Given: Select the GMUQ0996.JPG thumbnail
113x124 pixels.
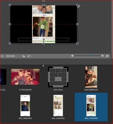Looking at the screenshot, I should 91,77.
